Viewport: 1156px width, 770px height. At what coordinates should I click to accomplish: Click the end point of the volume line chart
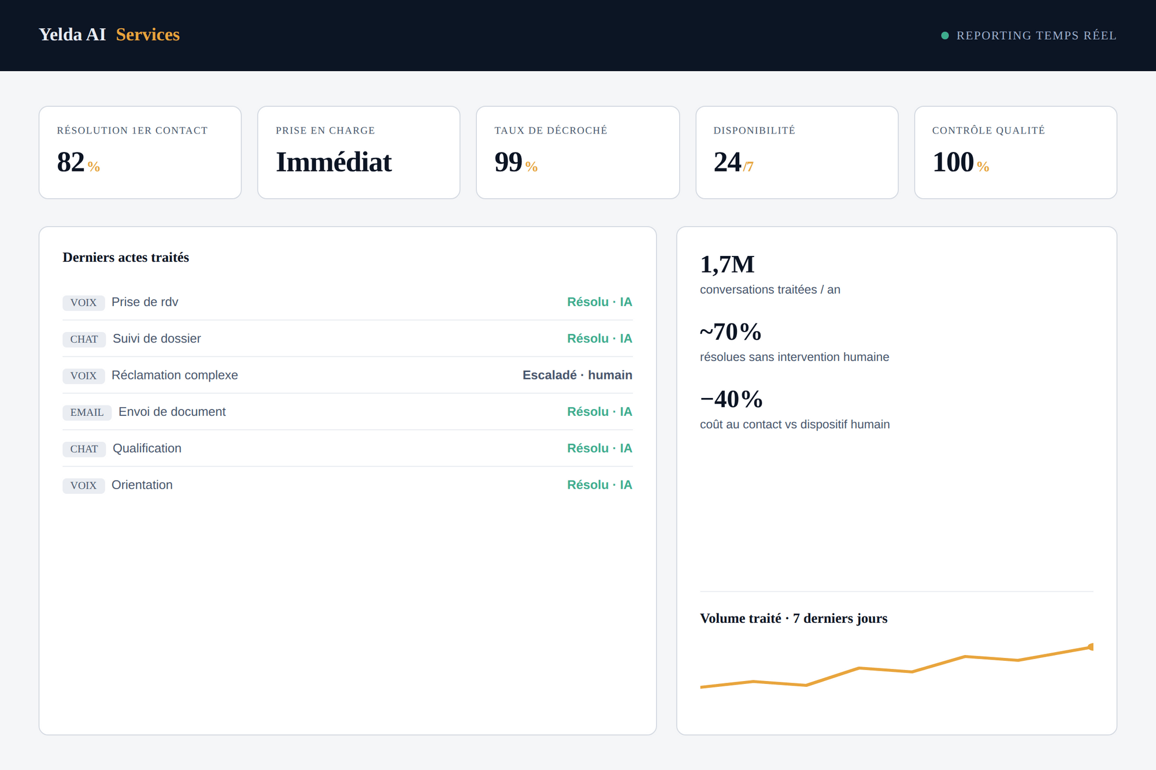tap(1090, 647)
